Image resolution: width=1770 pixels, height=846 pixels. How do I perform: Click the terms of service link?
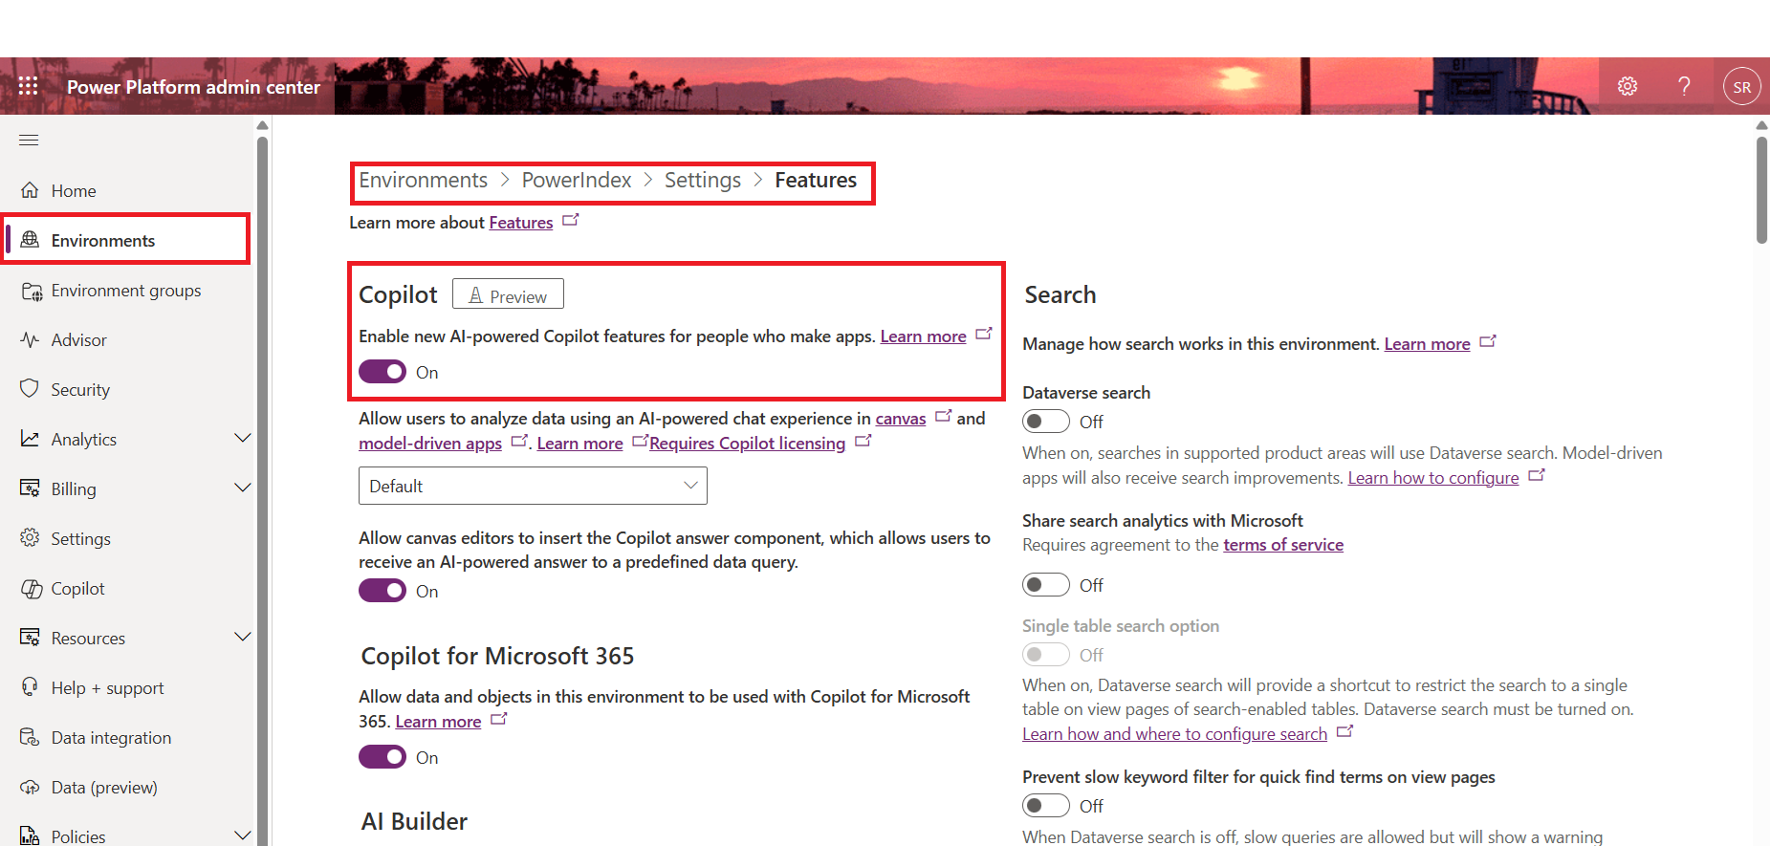(x=1282, y=545)
